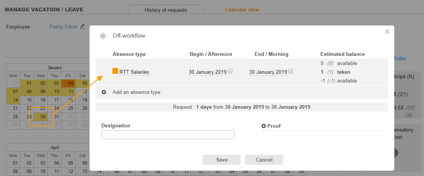Select dark orange January 04 calendar cell
The image size is (424, 176).
click(70, 84)
